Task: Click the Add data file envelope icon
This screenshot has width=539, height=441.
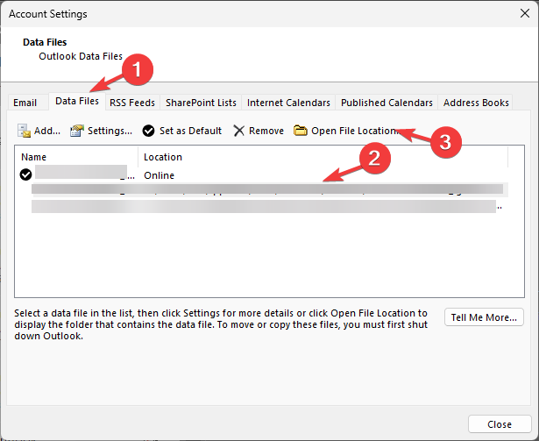Action: (24, 131)
